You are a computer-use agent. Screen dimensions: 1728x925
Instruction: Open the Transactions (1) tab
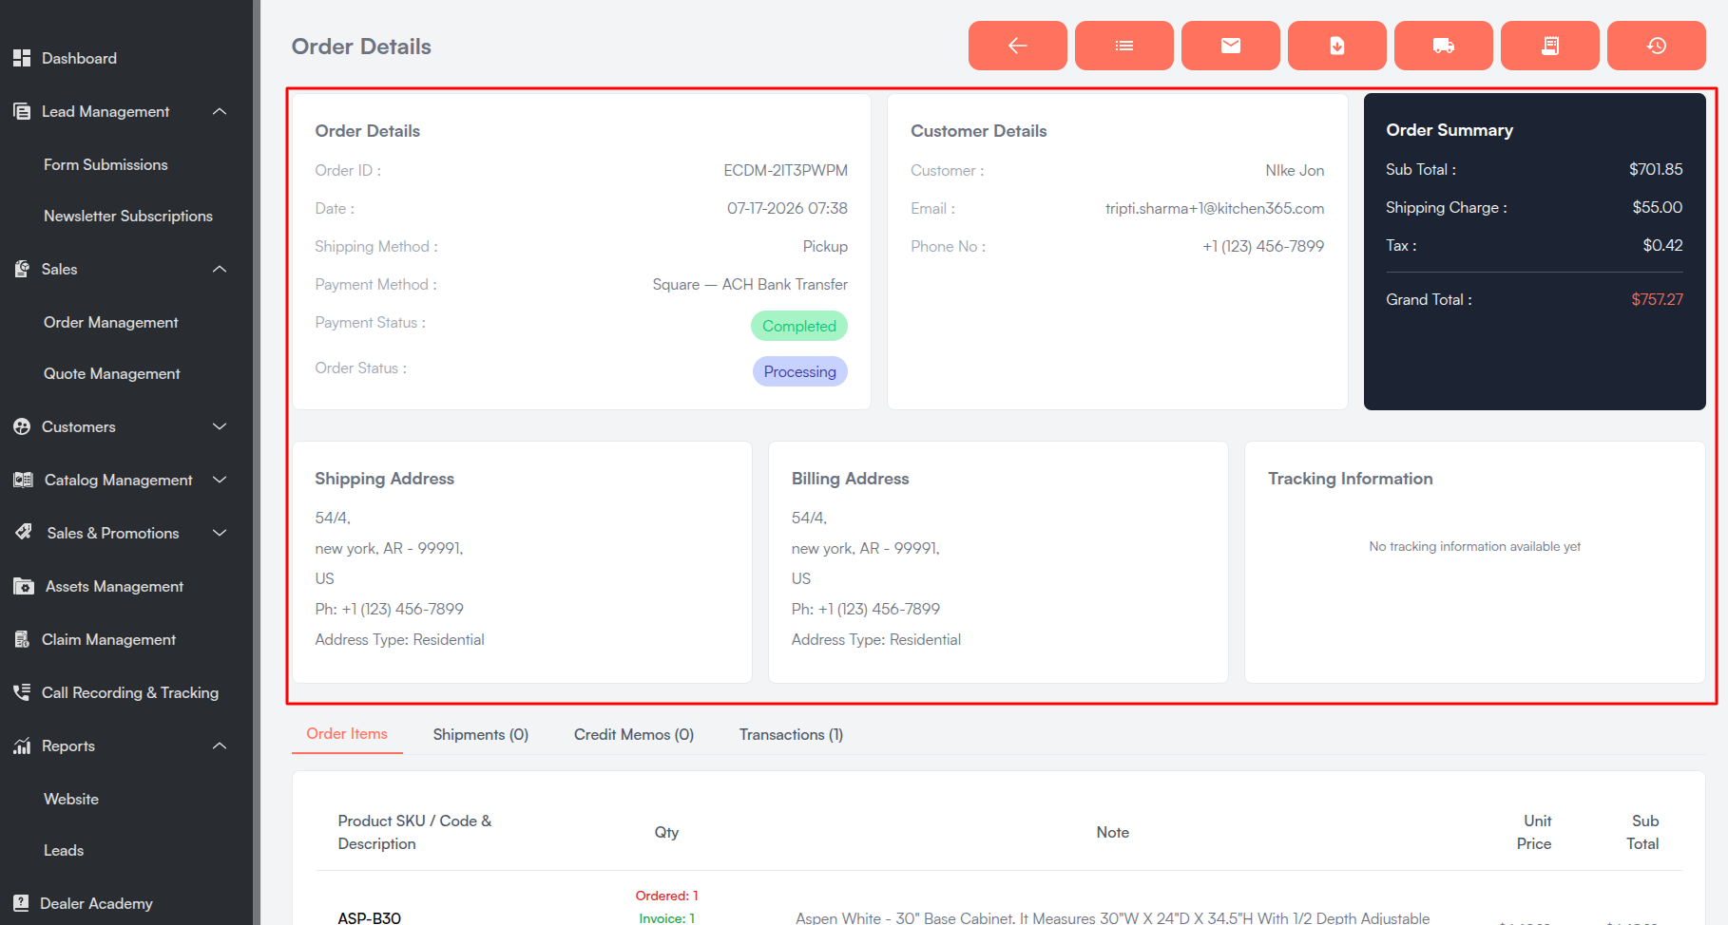791,734
